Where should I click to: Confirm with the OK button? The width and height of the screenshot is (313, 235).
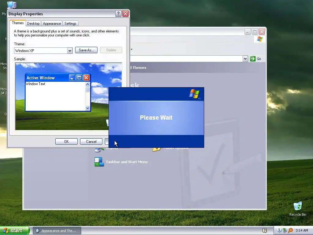pos(66,141)
